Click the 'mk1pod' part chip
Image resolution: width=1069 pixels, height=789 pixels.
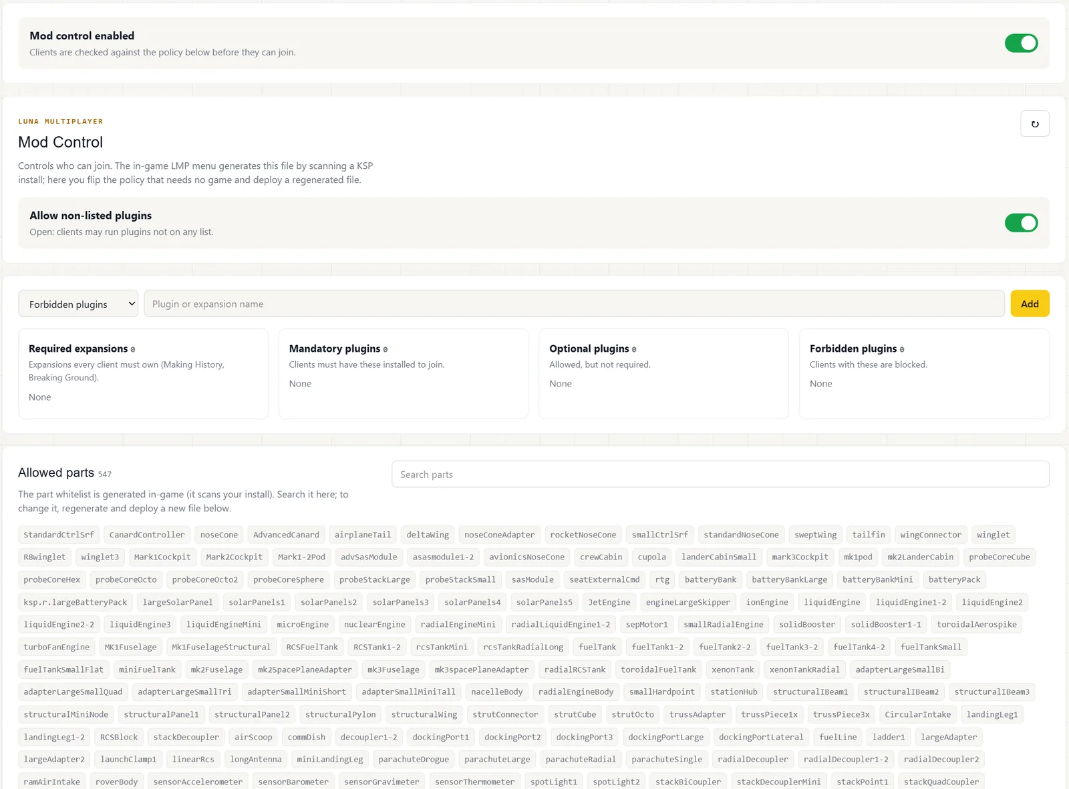(858, 557)
